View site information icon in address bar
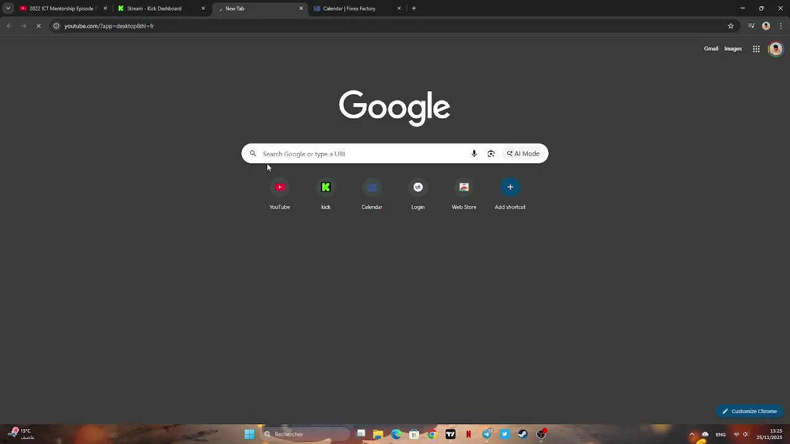Image resolution: width=790 pixels, height=444 pixels. click(56, 26)
